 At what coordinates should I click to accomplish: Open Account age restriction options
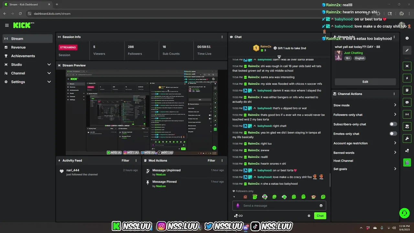point(365,143)
